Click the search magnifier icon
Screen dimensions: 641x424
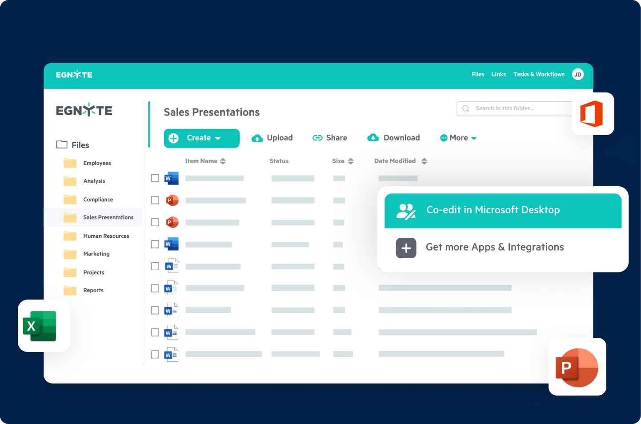pyautogui.click(x=465, y=108)
